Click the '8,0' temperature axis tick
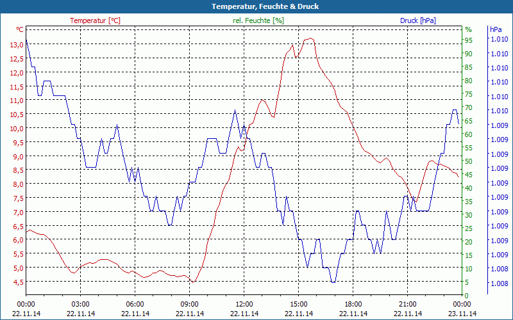The height and width of the screenshot is (320, 513). tap(19, 184)
